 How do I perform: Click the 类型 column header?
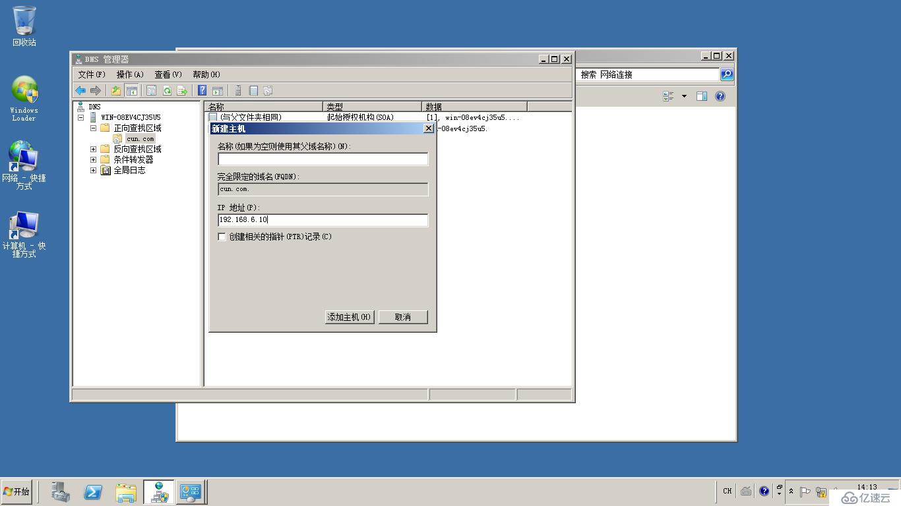[372, 106]
